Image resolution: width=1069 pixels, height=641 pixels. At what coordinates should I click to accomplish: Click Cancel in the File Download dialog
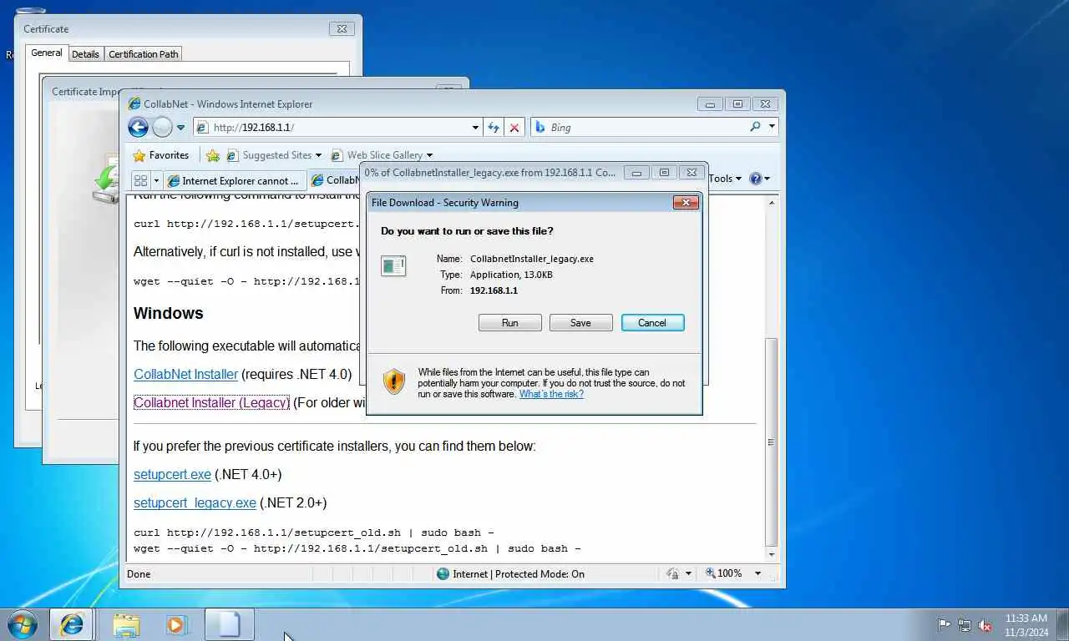652,323
